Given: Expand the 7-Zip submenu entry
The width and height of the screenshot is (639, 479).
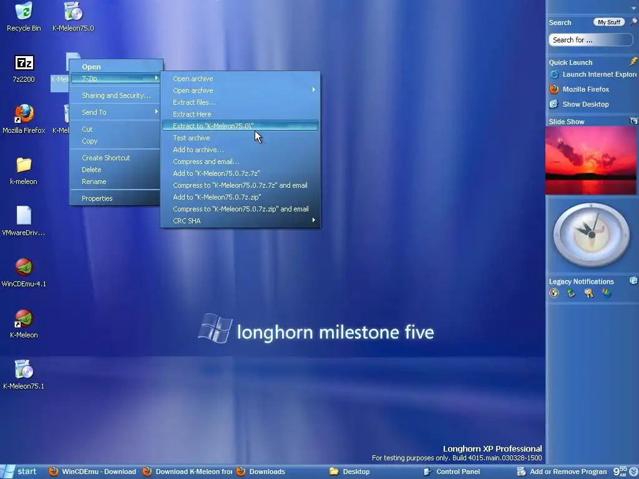Looking at the screenshot, I should [x=116, y=79].
